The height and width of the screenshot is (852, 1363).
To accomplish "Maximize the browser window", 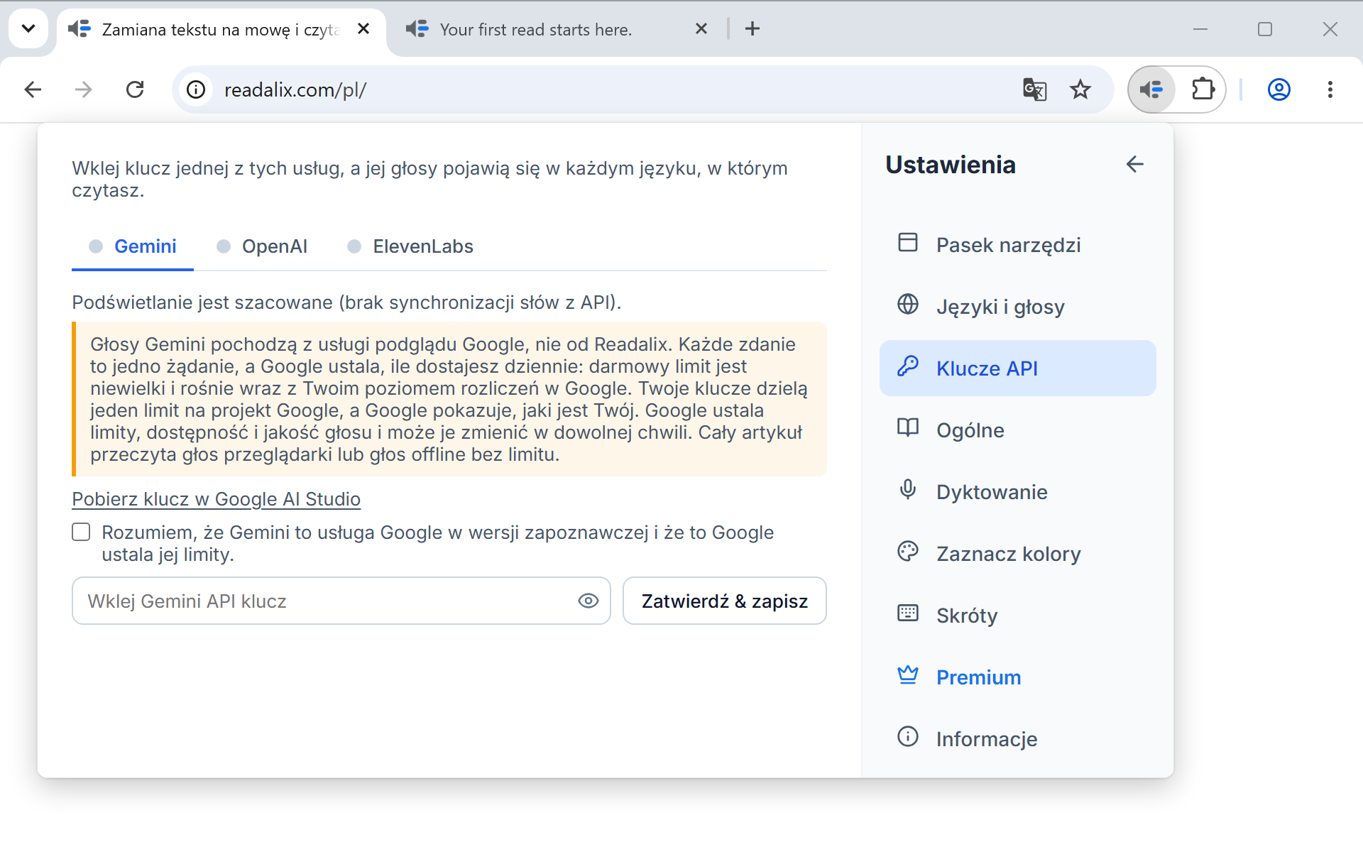I will tap(1265, 29).
